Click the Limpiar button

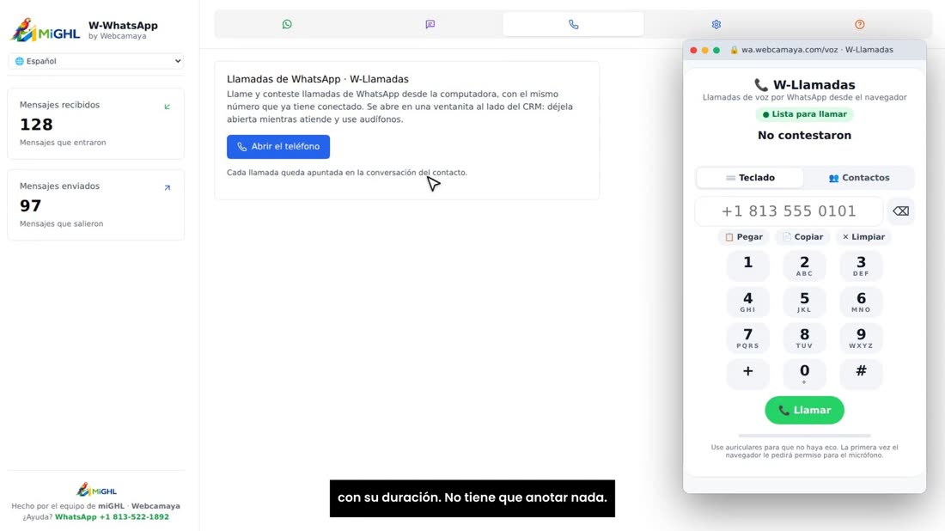tap(863, 237)
